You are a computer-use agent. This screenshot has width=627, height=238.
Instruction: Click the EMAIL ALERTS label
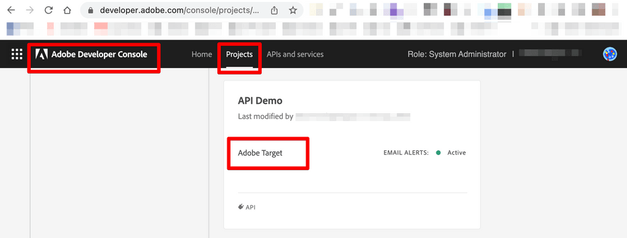[406, 153]
